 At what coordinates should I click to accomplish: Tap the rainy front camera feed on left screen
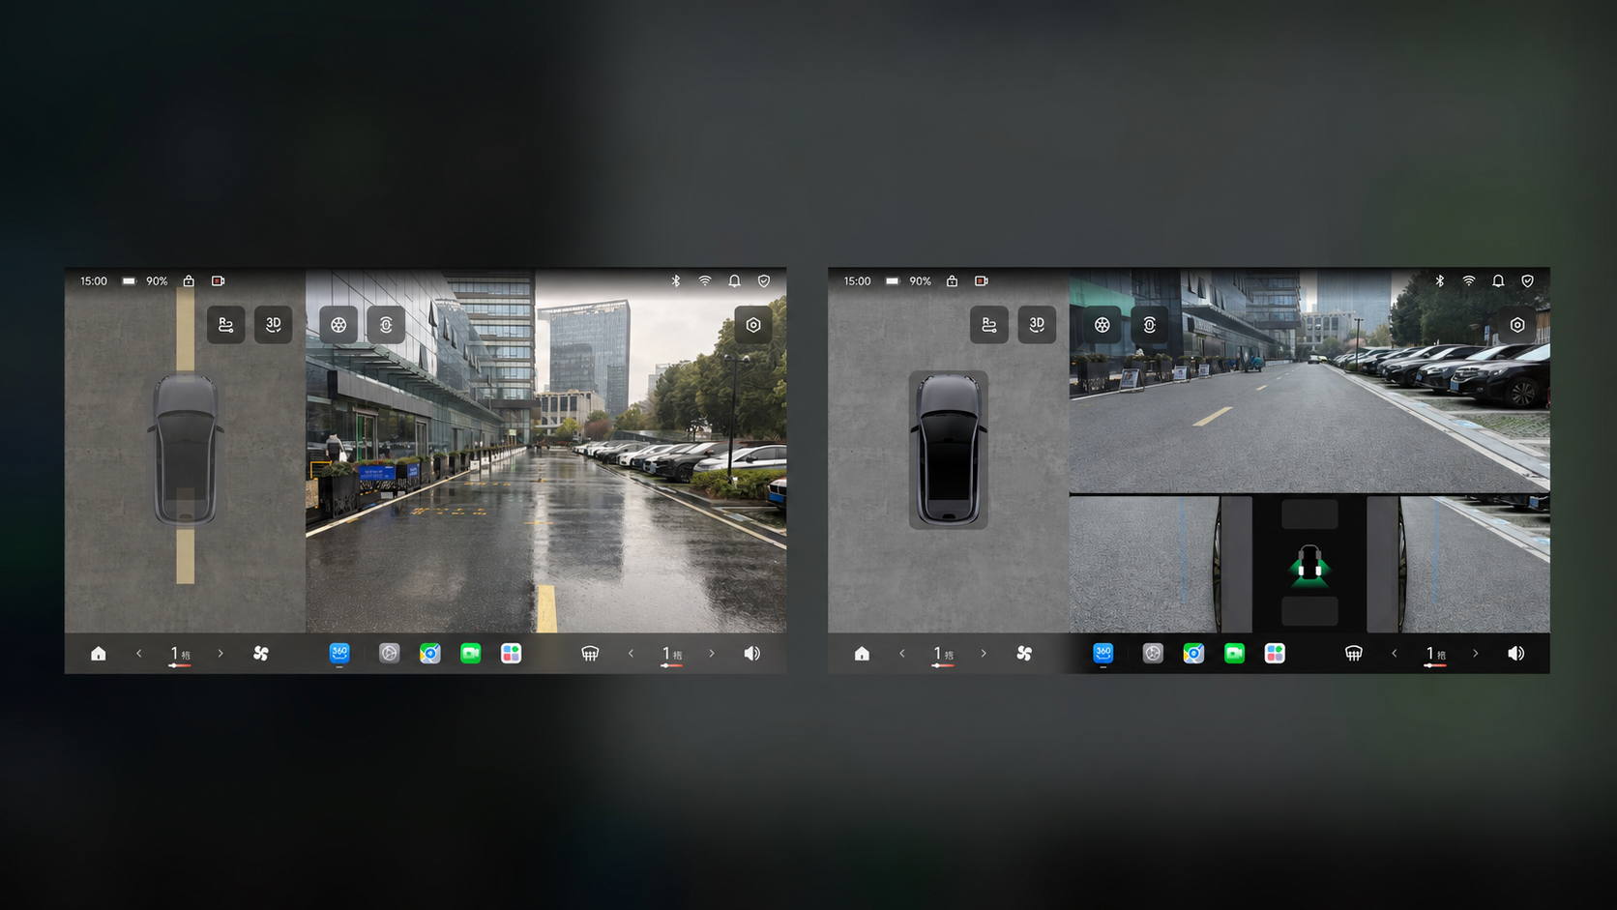(x=545, y=451)
